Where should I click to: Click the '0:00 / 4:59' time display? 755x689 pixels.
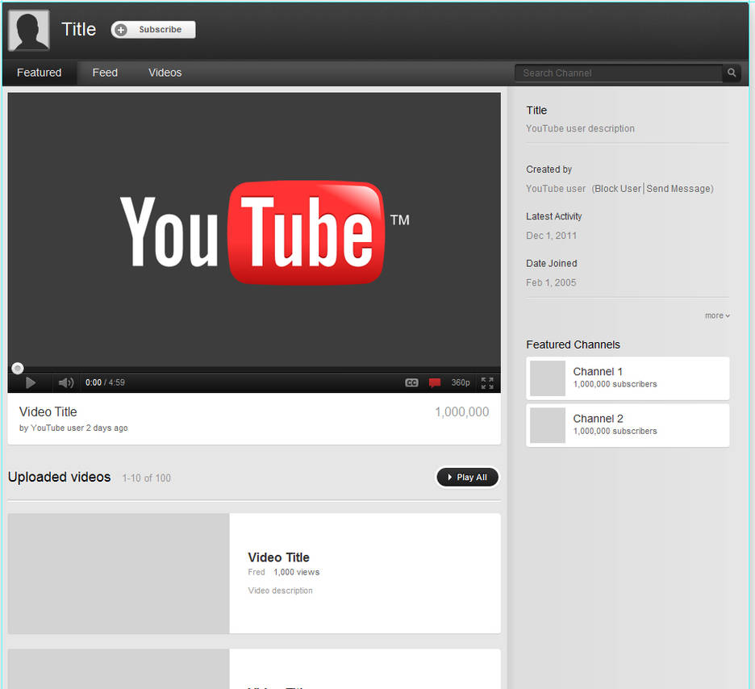(105, 382)
